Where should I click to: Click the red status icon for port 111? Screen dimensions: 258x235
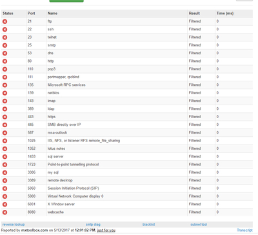coord(5,77)
